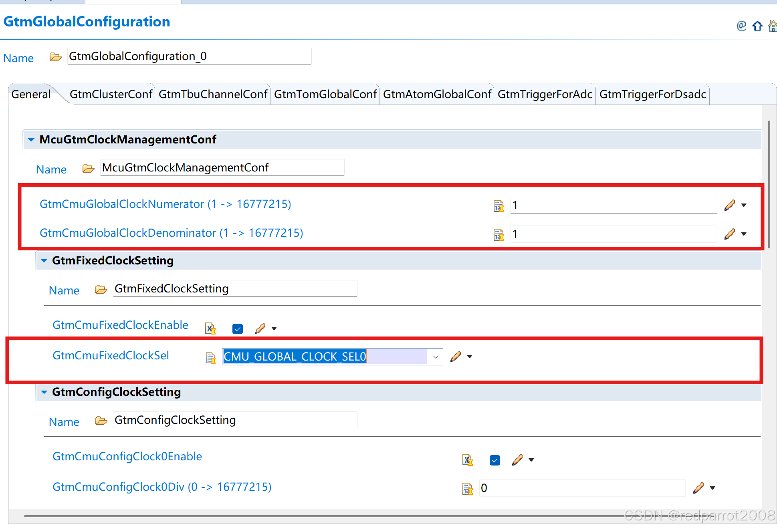Click the GtmCmuFixedClockSel label link
777x528 pixels.
tap(111, 356)
